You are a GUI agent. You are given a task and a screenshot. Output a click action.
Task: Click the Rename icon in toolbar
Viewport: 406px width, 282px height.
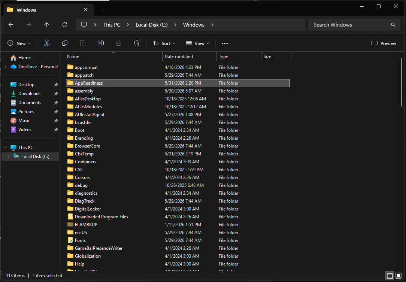point(101,43)
